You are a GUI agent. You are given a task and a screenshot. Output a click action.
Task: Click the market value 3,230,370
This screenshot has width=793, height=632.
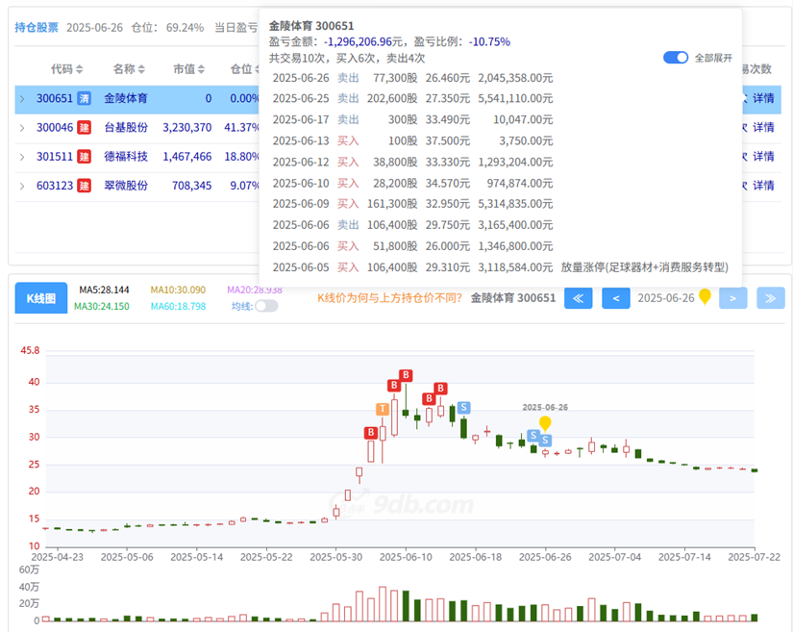coord(187,128)
